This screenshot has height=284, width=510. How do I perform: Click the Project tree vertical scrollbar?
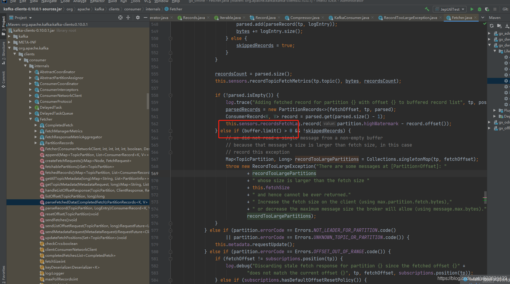coord(148,101)
